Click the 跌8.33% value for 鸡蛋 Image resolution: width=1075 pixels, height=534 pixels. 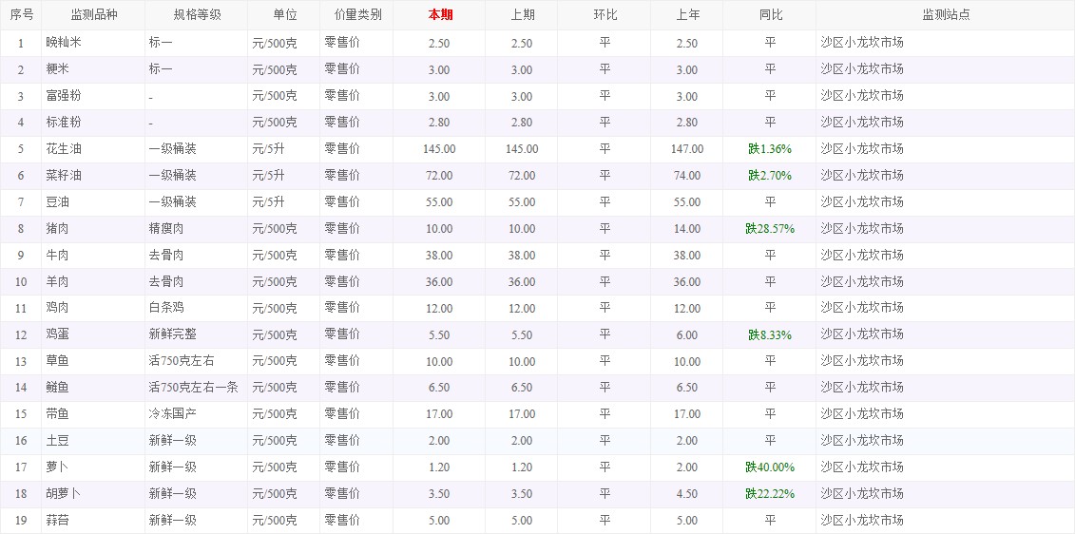[770, 335]
